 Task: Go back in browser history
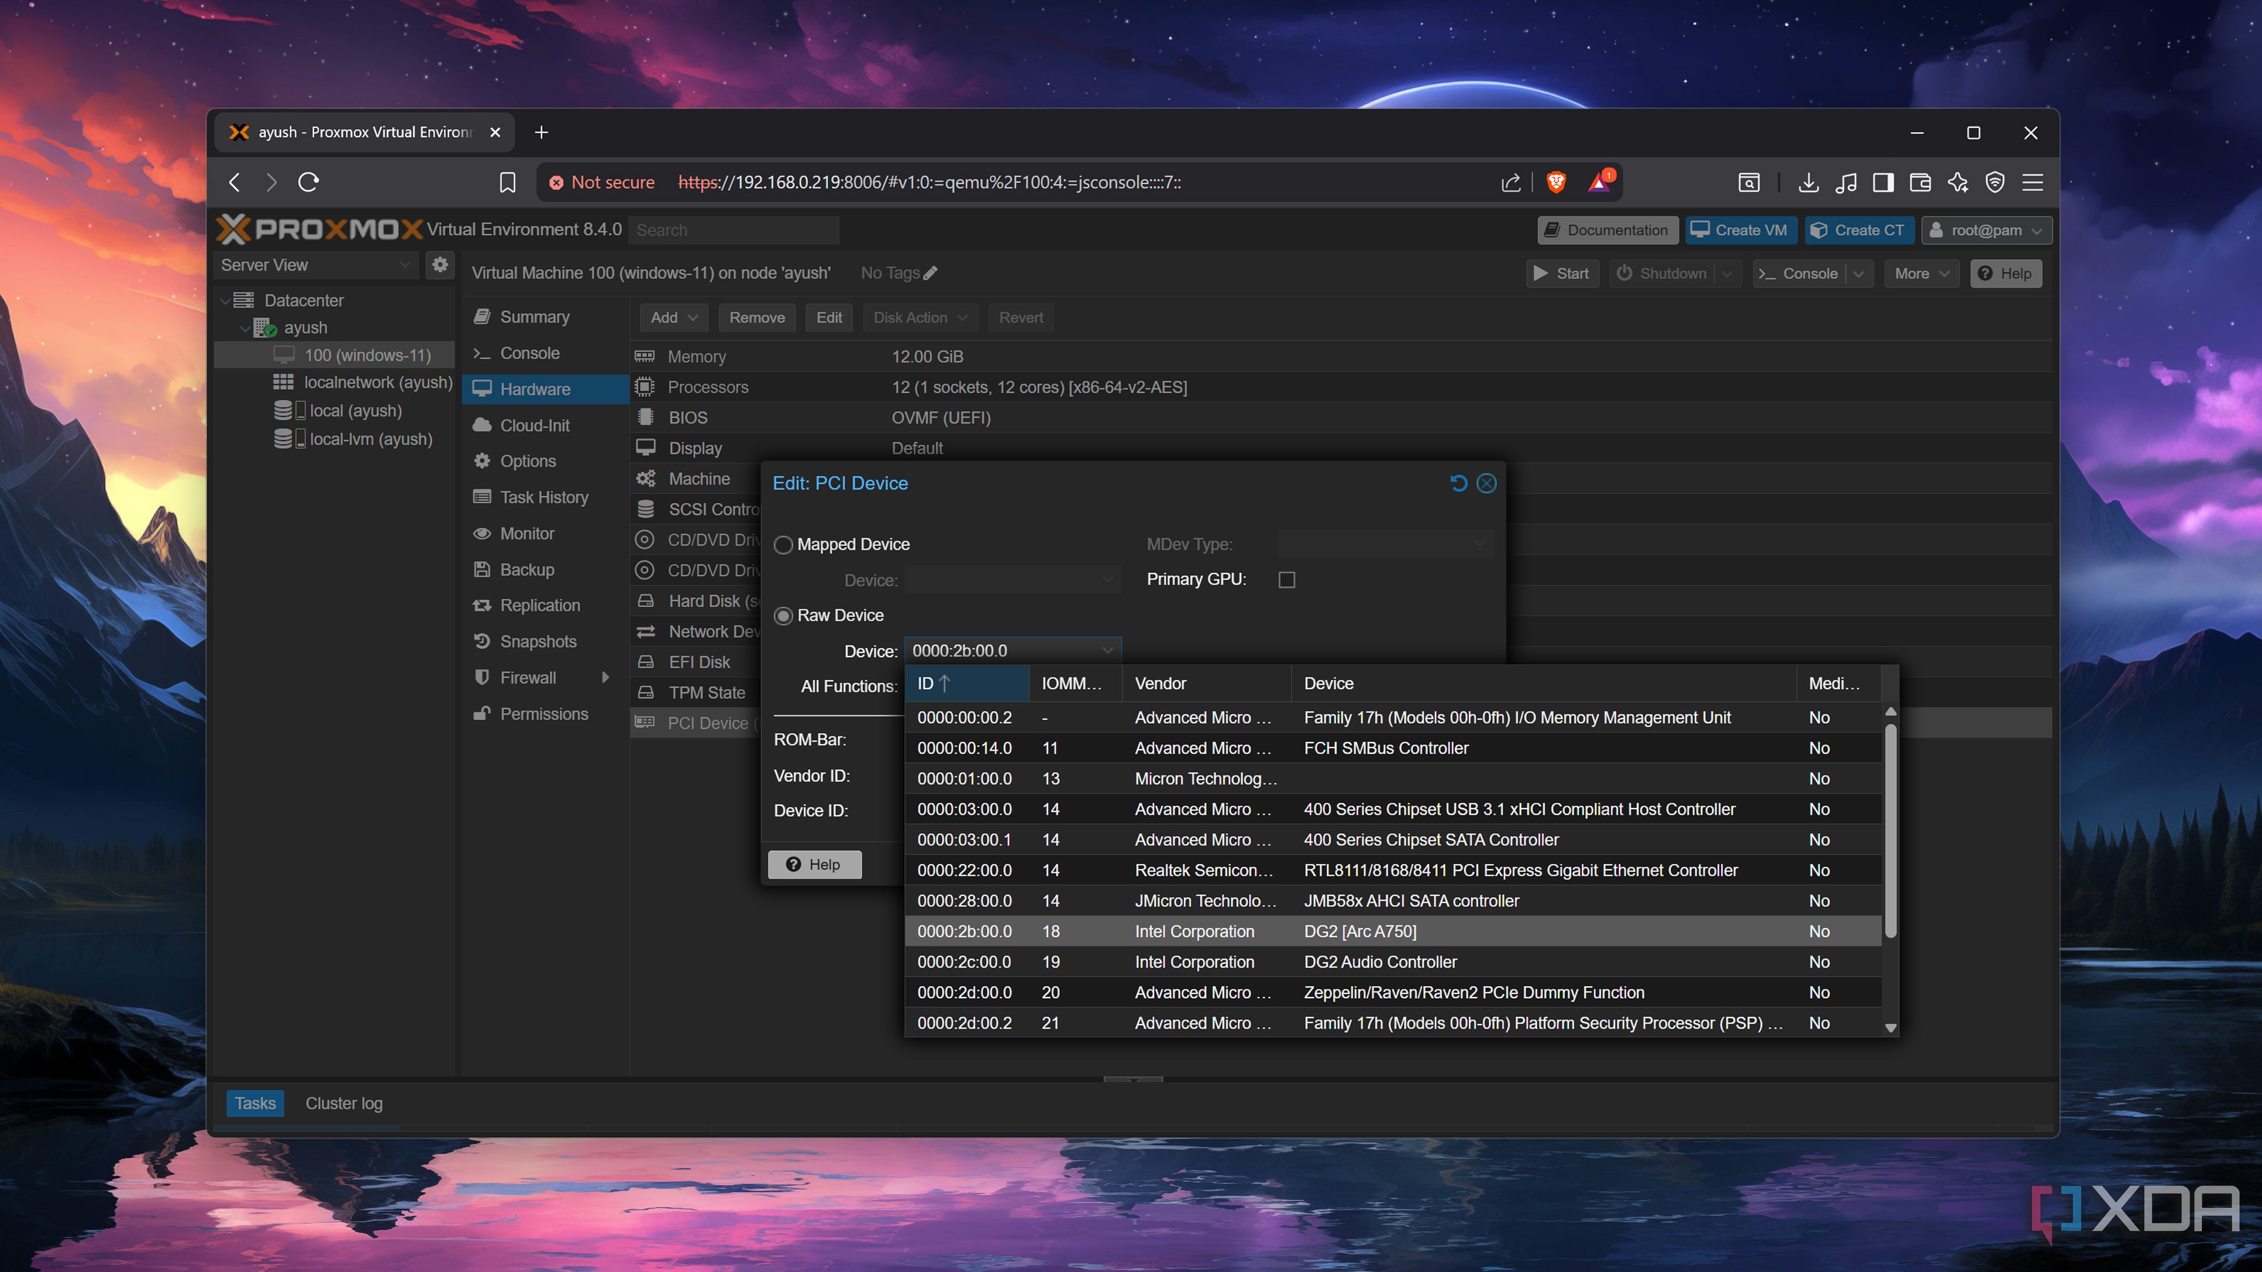234,183
